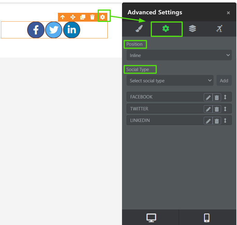Click the FACEBOOK list row text
The height and width of the screenshot is (225, 237).
coord(141,97)
